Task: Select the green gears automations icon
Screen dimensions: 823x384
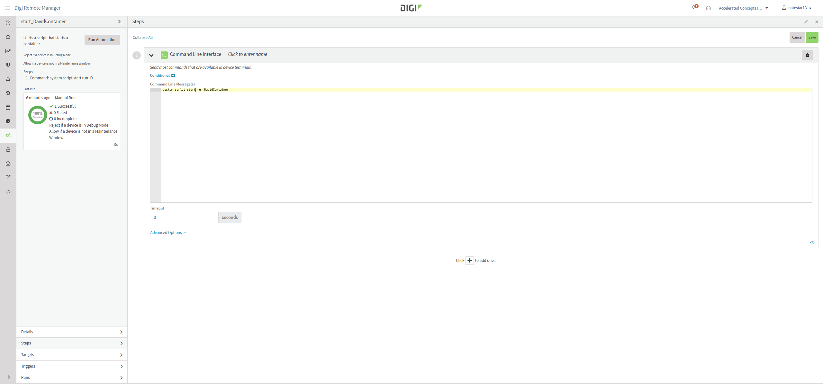Action: tap(8, 135)
